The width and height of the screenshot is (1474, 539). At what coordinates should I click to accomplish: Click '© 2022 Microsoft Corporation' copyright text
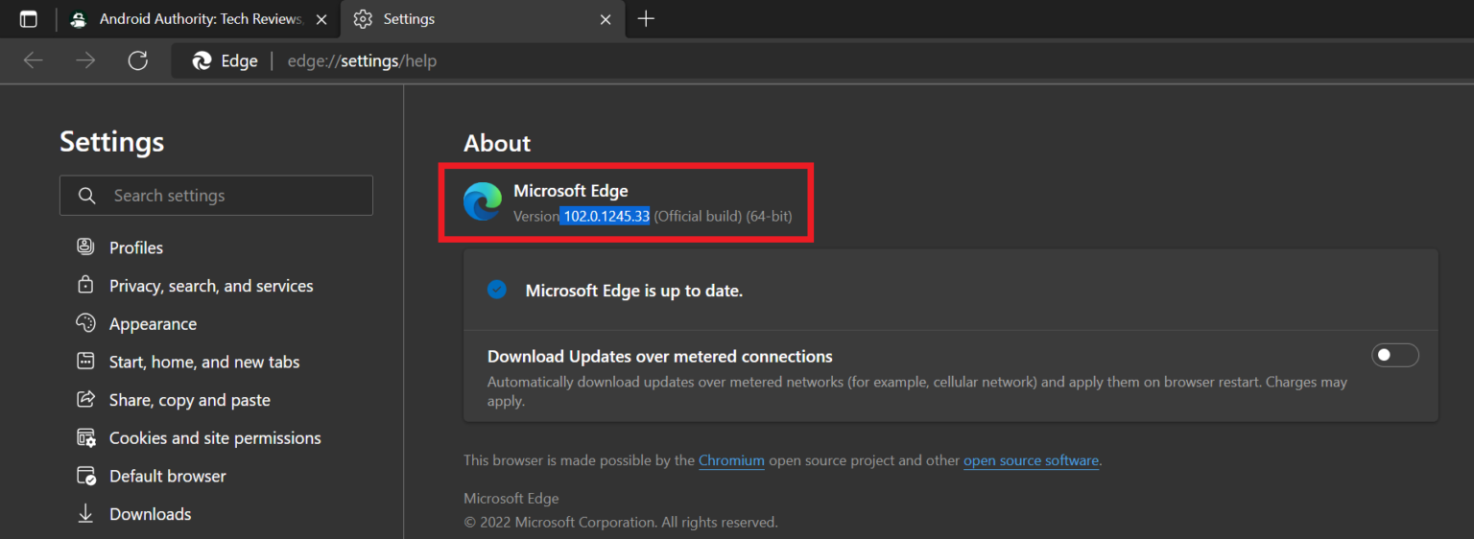click(x=621, y=523)
